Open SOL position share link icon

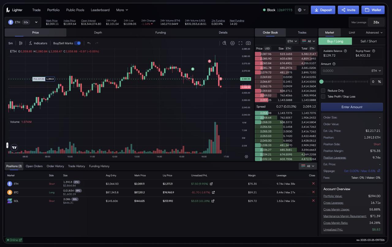[213, 201]
